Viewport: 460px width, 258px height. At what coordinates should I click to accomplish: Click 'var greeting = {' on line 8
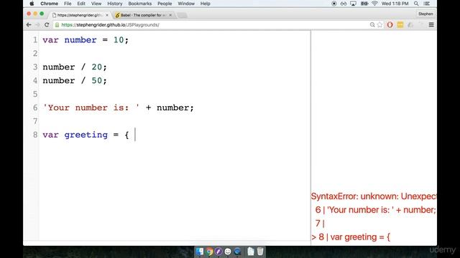[86, 135]
